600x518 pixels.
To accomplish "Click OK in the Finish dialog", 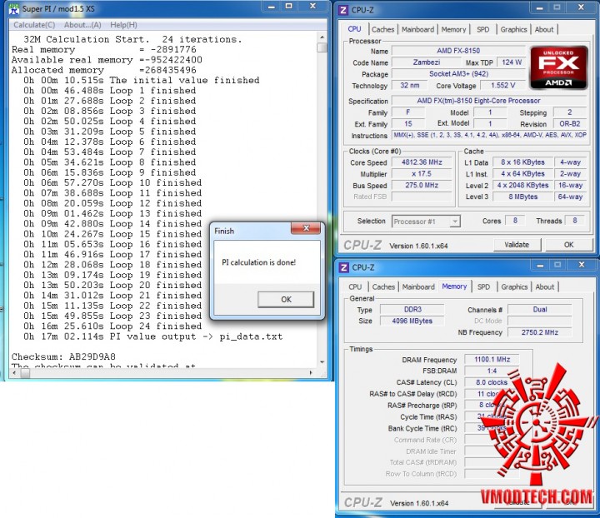I will tap(286, 299).
